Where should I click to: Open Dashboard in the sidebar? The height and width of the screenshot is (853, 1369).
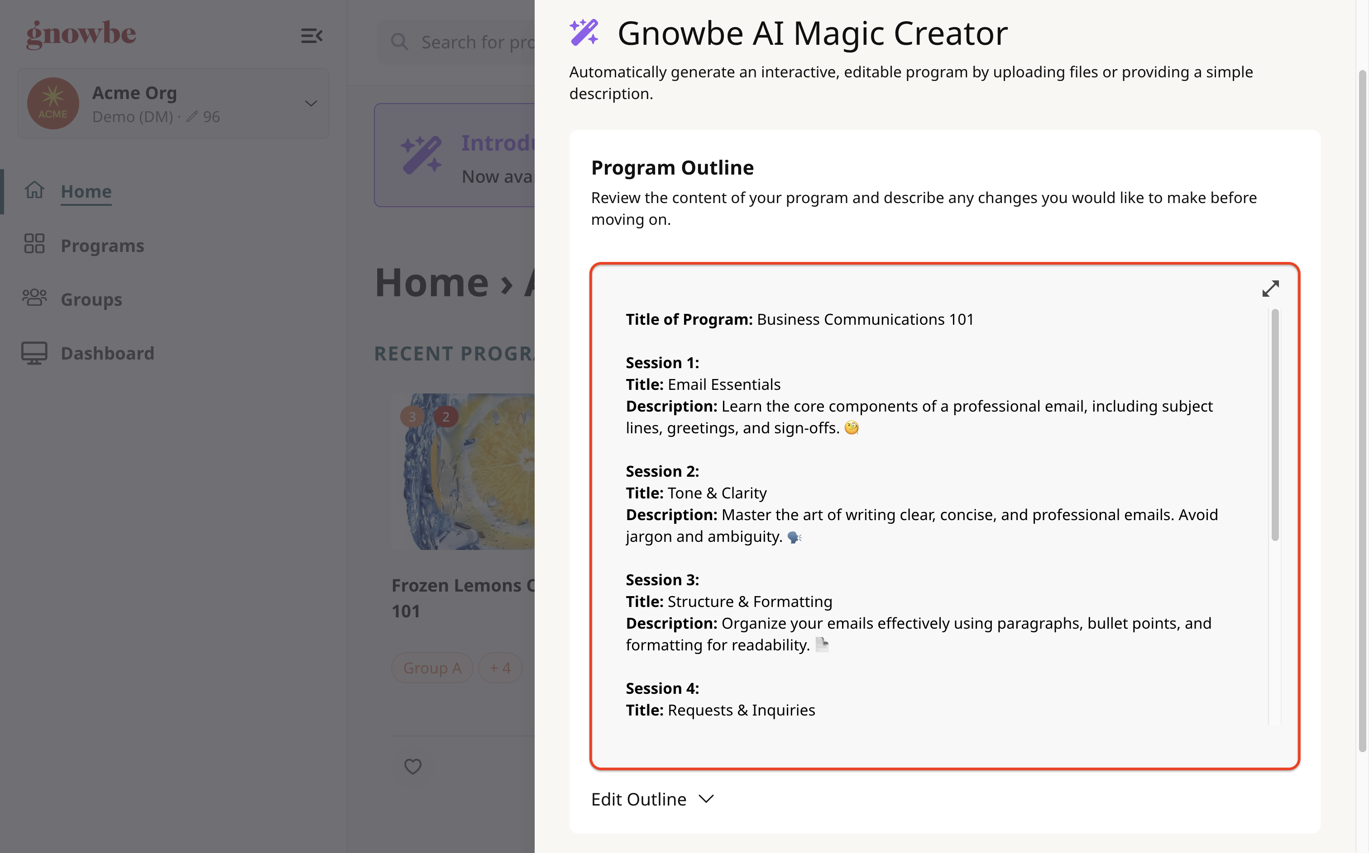point(107,353)
